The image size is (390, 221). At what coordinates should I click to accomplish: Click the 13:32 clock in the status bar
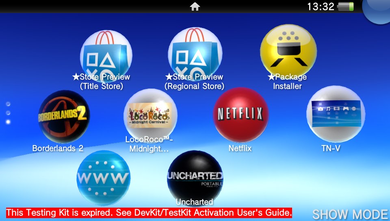321,7
